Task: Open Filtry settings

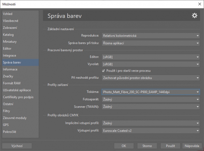Action: [20, 111]
